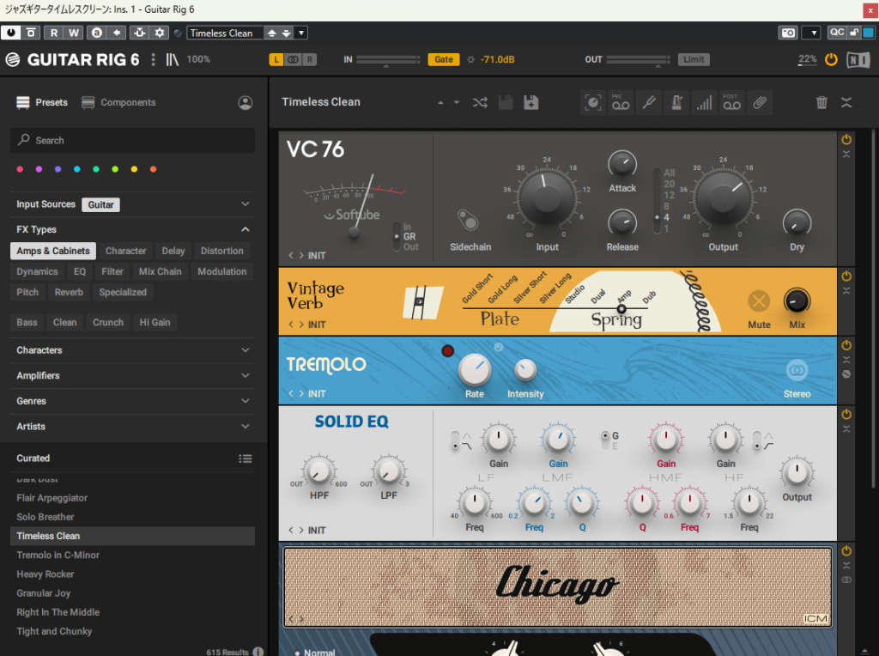Open the Pre tape deck
Screen dimensions: 879x656
click(x=621, y=102)
